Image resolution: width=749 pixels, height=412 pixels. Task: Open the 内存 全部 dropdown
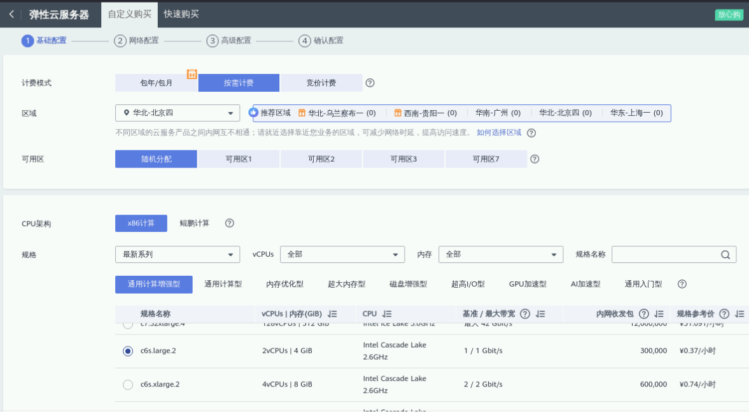point(501,254)
